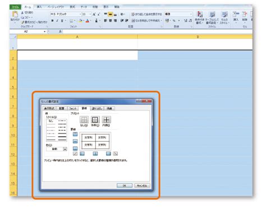The width and height of the screenshot is (266, 208).
Task: Click the Decrease Indent icon
Action: (122, 21)
